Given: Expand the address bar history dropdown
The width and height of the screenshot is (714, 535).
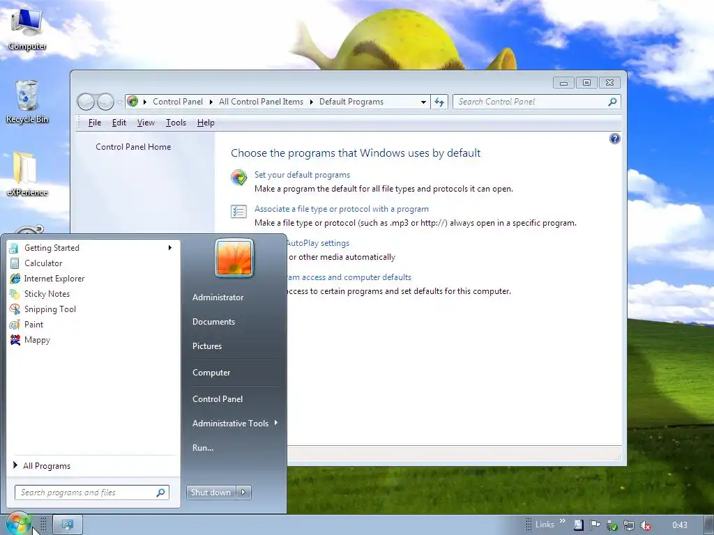Looking at the screenshot, I should 423,102.
